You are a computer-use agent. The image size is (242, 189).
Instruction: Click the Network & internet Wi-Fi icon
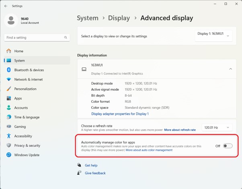pyautogui.click(x=8, y=80)
